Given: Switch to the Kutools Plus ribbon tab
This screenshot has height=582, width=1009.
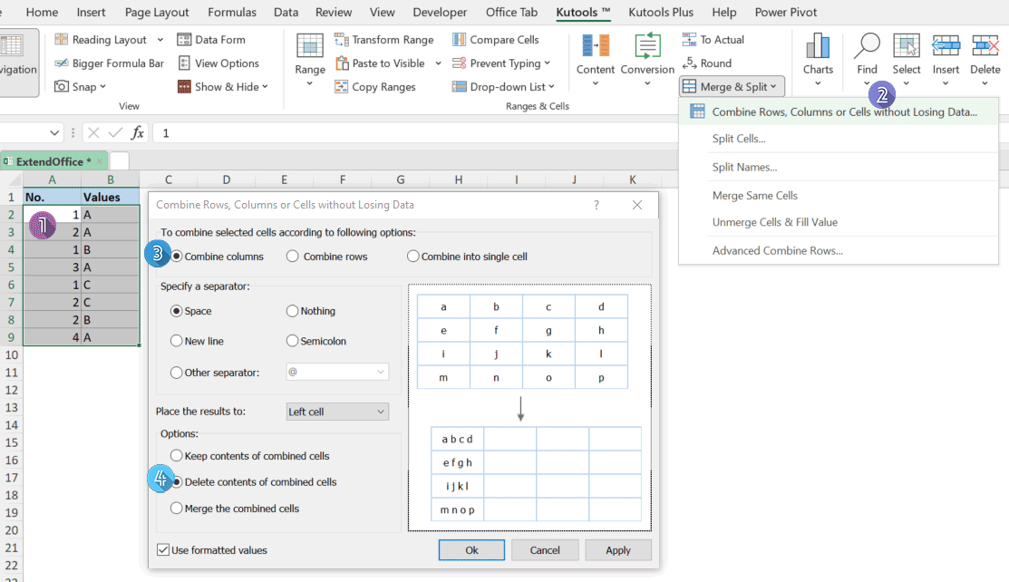Looking at the screenshot, I should point(661,12).
